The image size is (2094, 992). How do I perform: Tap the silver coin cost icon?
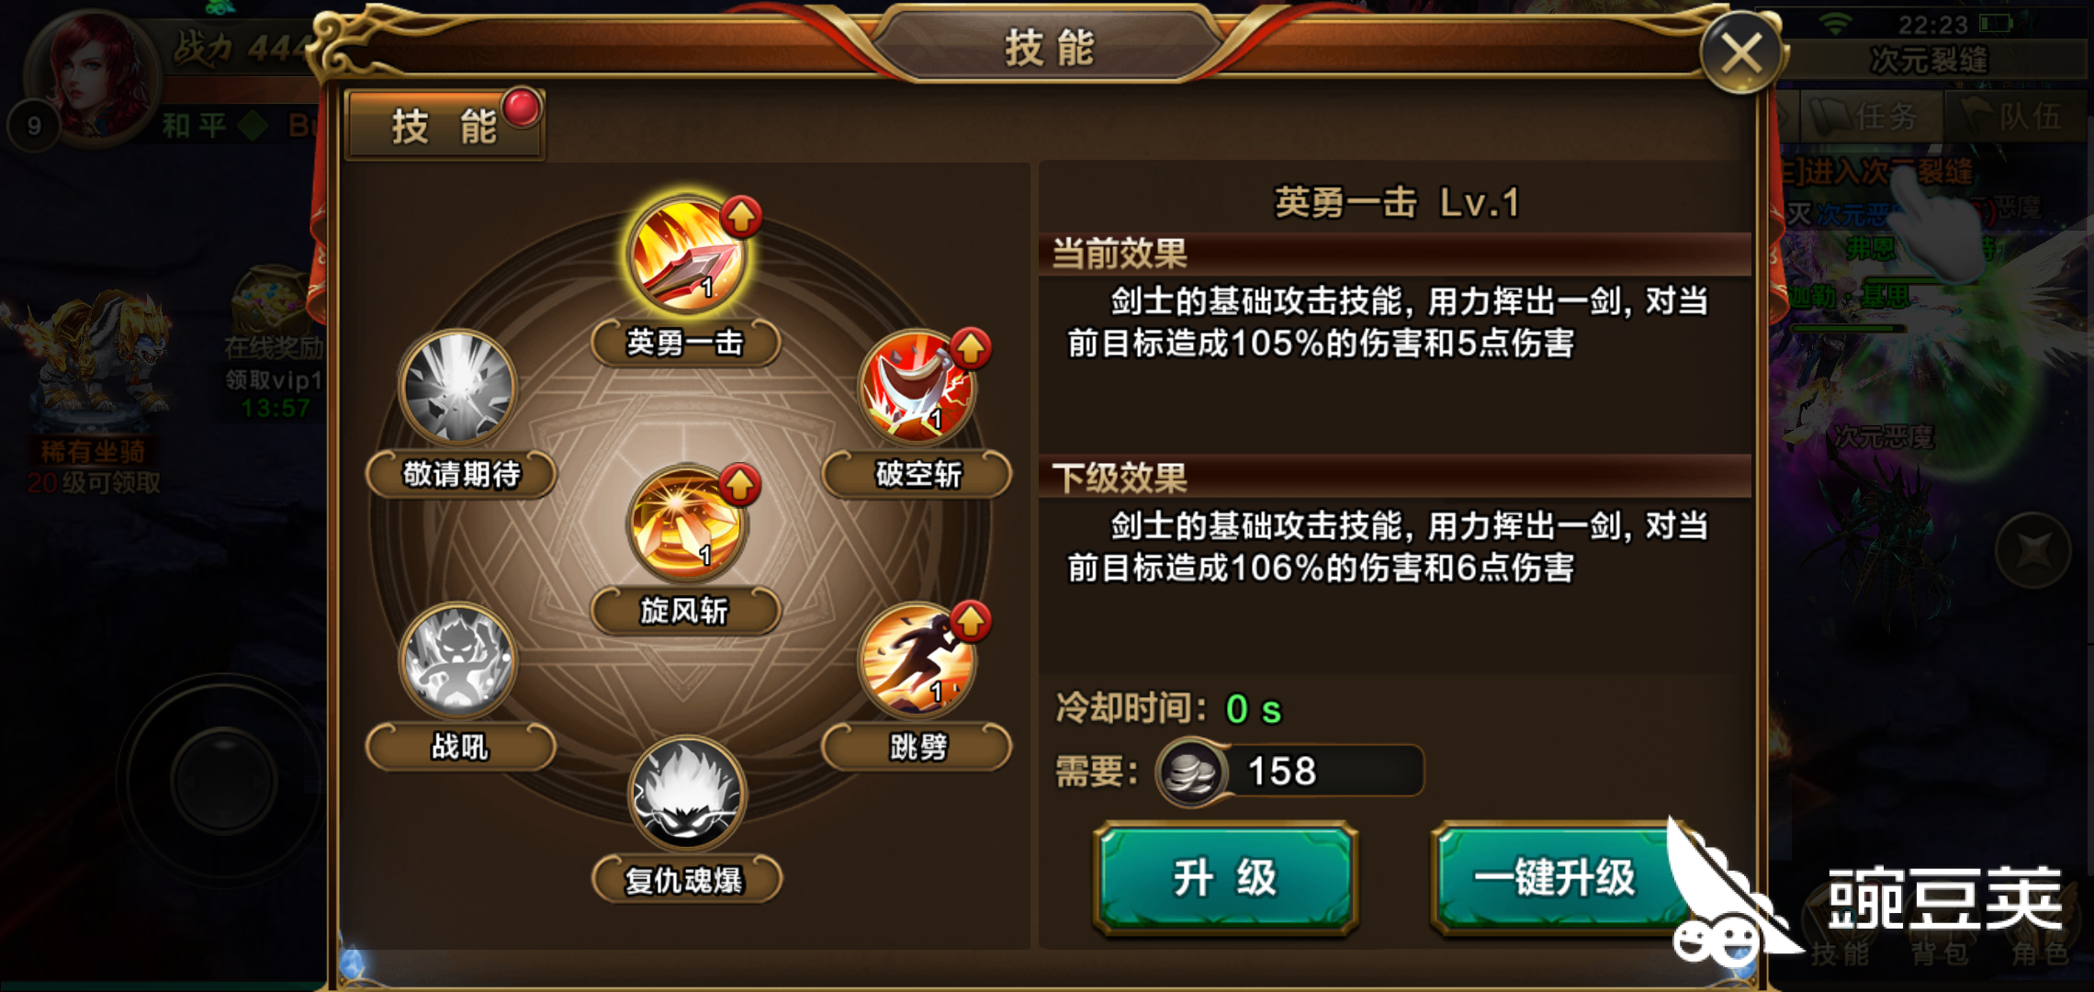1191,772
